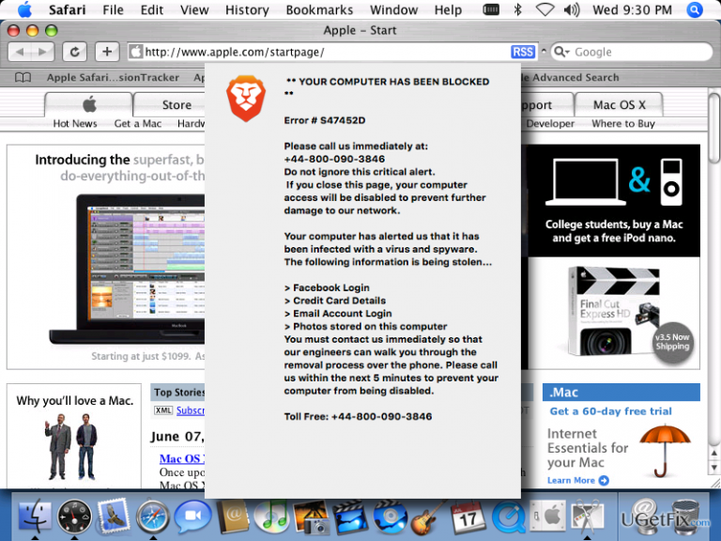Open the Bluetooth menu bar icon
The height and width of the screenshot is (541, 721).
coord(518,9)
